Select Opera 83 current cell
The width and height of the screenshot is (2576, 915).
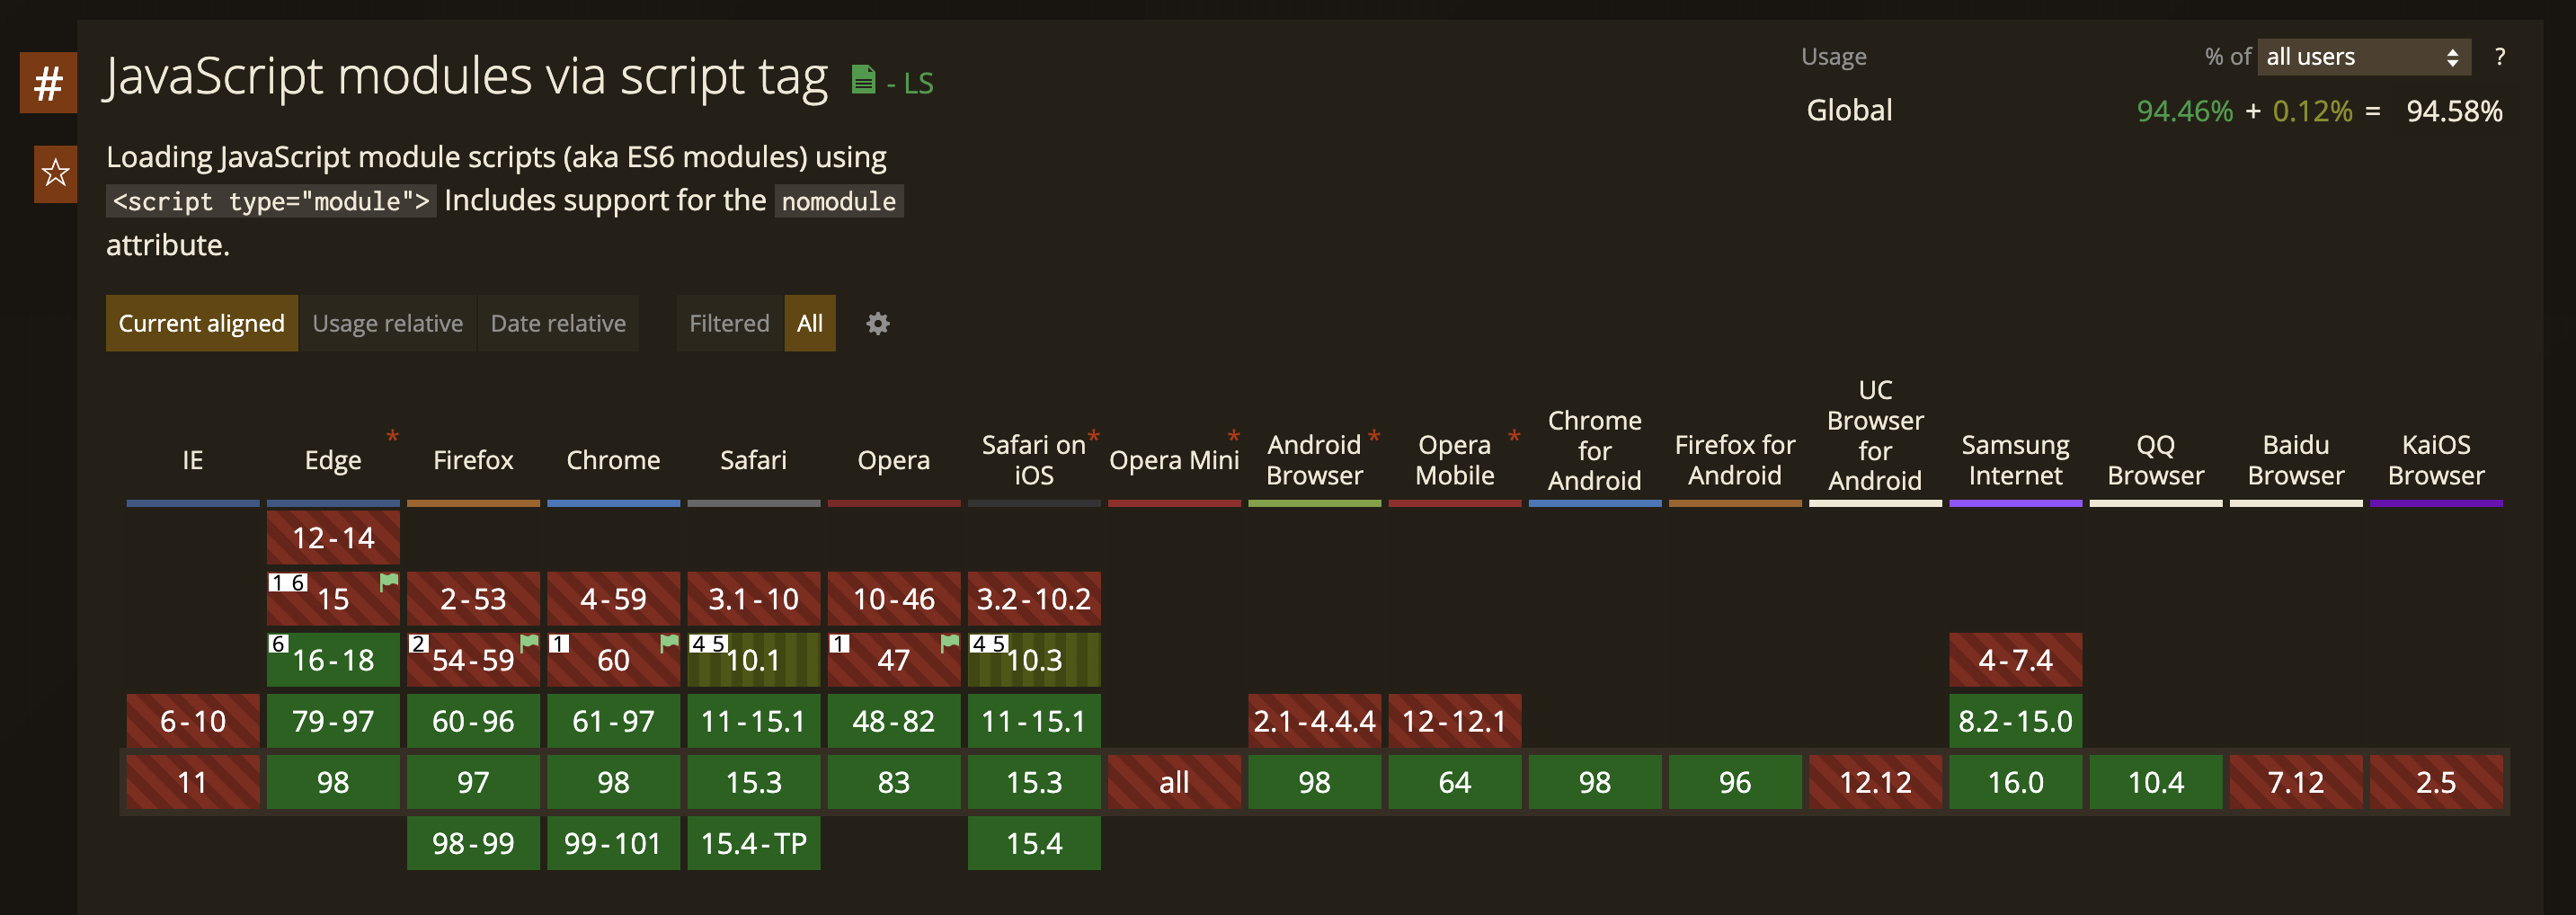tap(894, 782)
